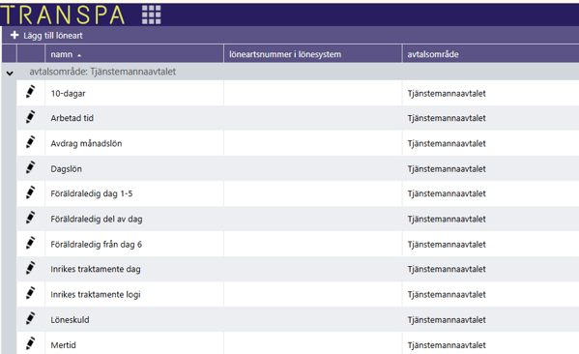Select the avtalsområde: Tjänstemannaavtalet group row
This screenshot has height=354, width=579.
pos(290,72)
